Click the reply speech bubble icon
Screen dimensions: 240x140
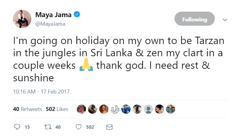tap(17, 127)
